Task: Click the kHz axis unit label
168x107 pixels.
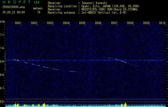Action: [2, 22]
